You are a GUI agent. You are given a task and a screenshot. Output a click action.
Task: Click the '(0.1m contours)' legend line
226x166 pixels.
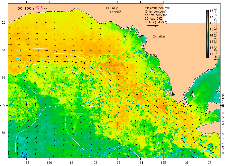156,12
